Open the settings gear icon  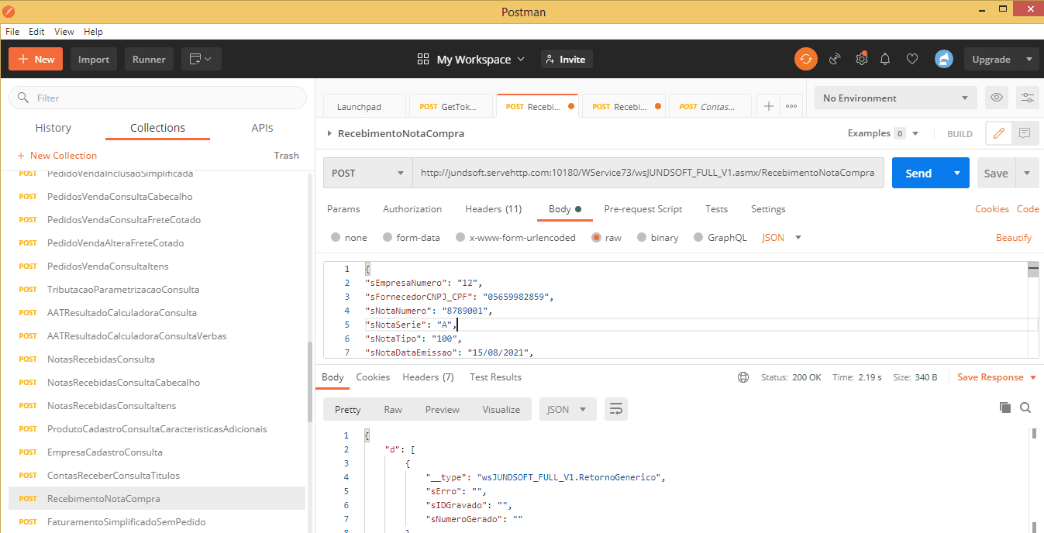(861, 60)
